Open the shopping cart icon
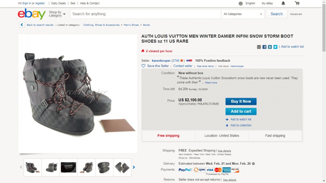The height and width of the screenshot is (183, 326). (x=297, y=3)
